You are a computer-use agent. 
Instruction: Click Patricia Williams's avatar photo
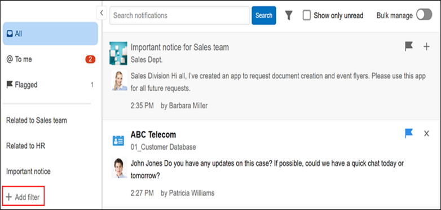pyautogui.click(x=119, y=168)
